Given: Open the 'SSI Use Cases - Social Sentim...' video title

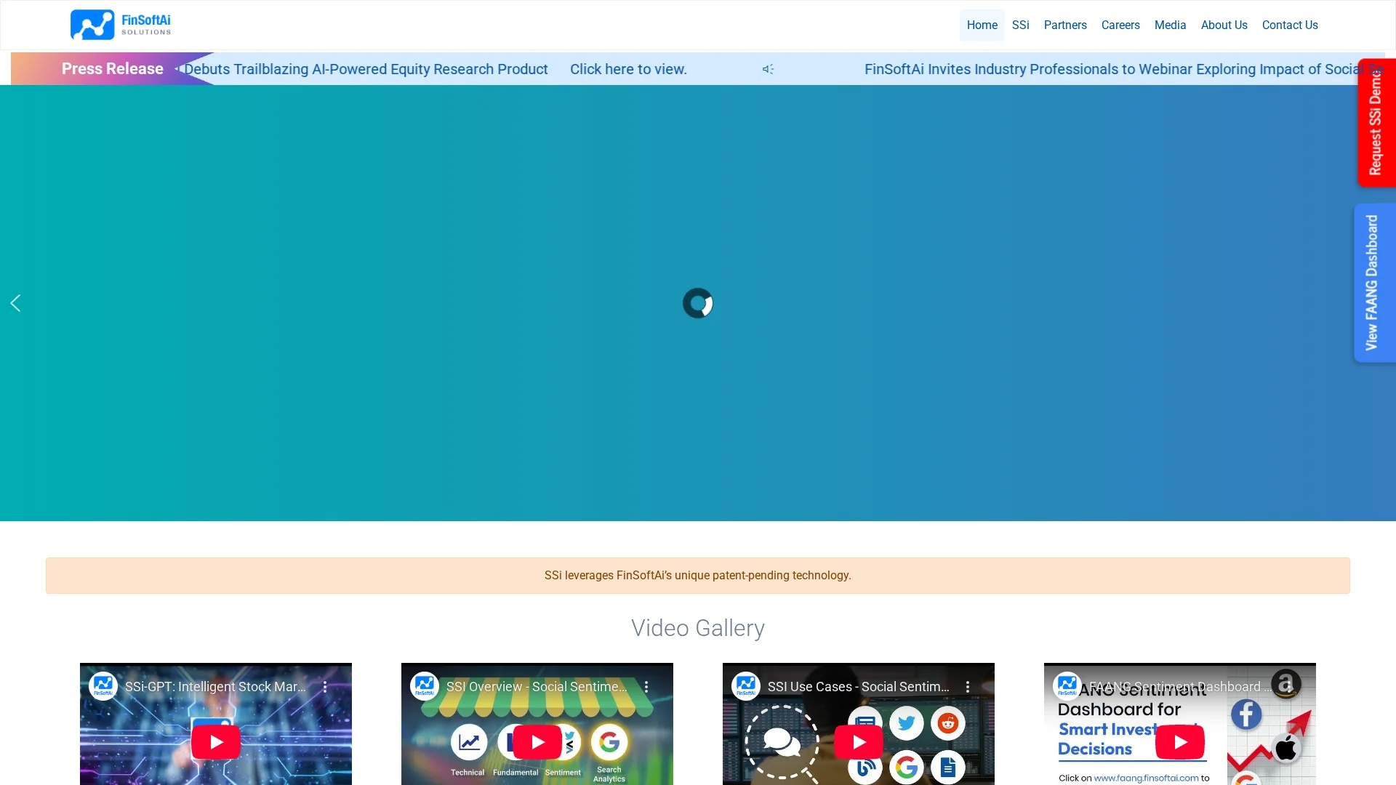Looking at the screenshot, I should pyautogui.click(x=859, y=687).
